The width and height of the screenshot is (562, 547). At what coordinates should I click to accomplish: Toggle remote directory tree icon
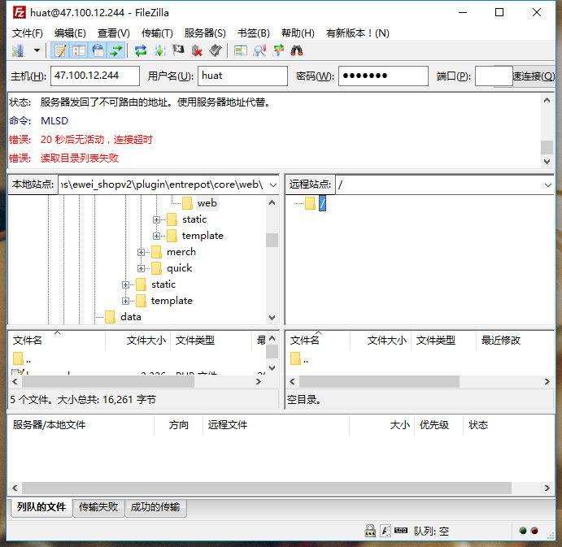point(98,50)
